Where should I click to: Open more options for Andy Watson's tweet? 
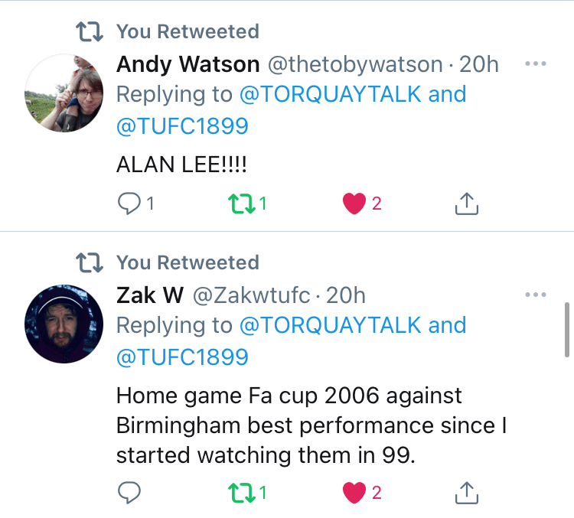(x=536, y=64)
